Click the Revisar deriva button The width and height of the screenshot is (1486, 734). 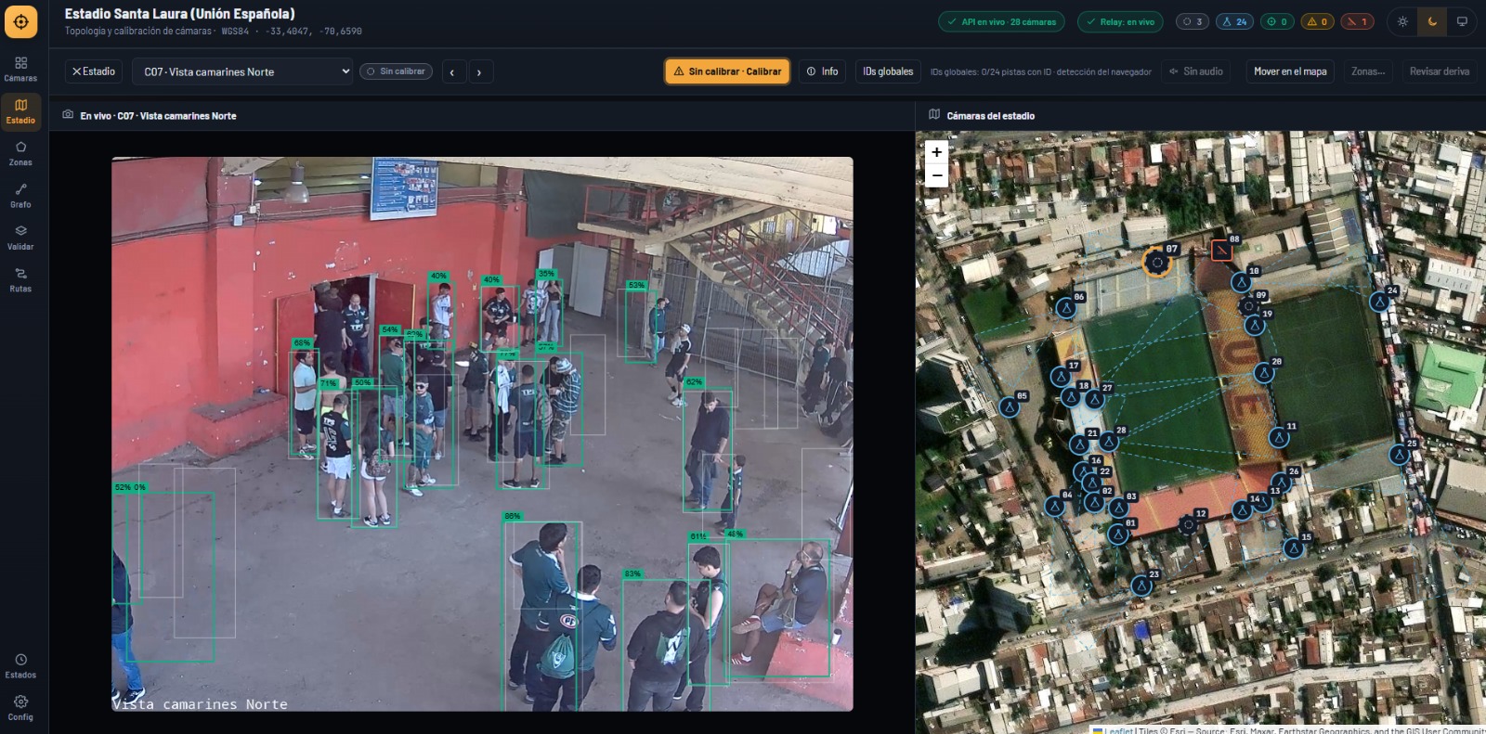[x=1440, y=71]
